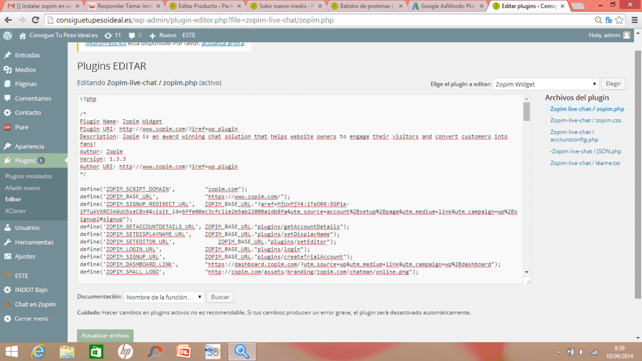Click the Hola, admin account text
The height and width of the screenshot is (361, 642).
[x=604, y=35]
